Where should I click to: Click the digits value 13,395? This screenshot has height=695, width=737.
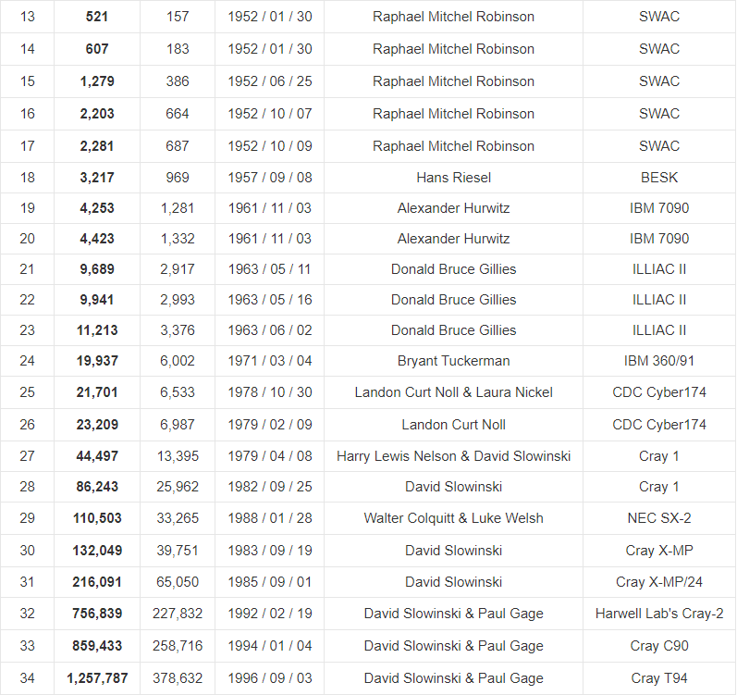coord(178,456)
